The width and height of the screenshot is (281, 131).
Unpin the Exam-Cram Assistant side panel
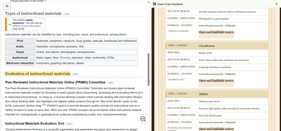click(x=276, y=4)
